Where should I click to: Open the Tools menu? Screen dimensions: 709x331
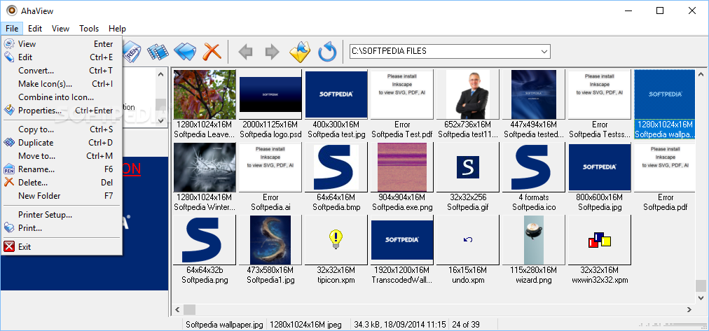(89, 29)
